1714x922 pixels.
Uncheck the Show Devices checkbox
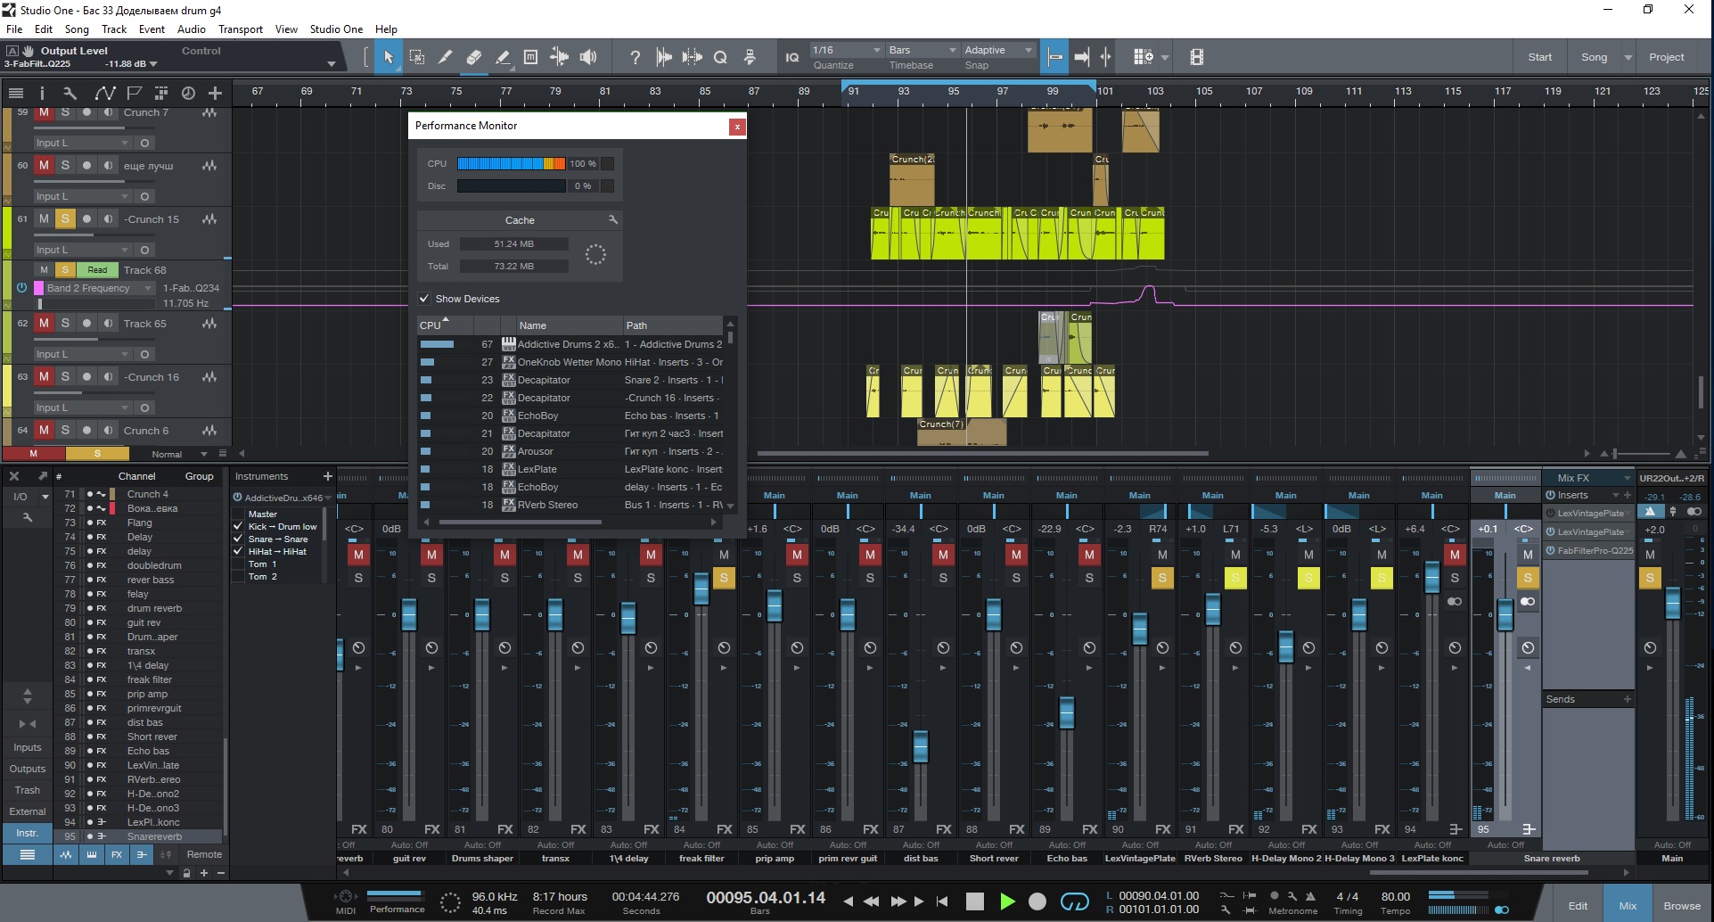coord(424,299)
